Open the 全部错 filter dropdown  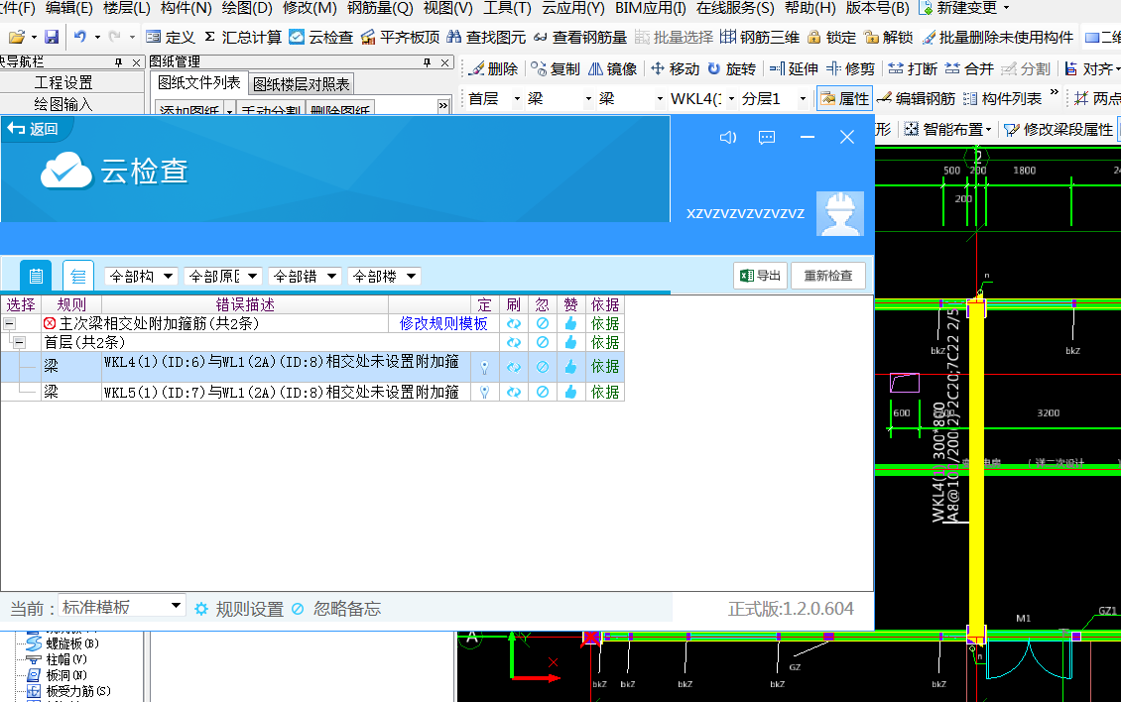[x=306, y=276]
